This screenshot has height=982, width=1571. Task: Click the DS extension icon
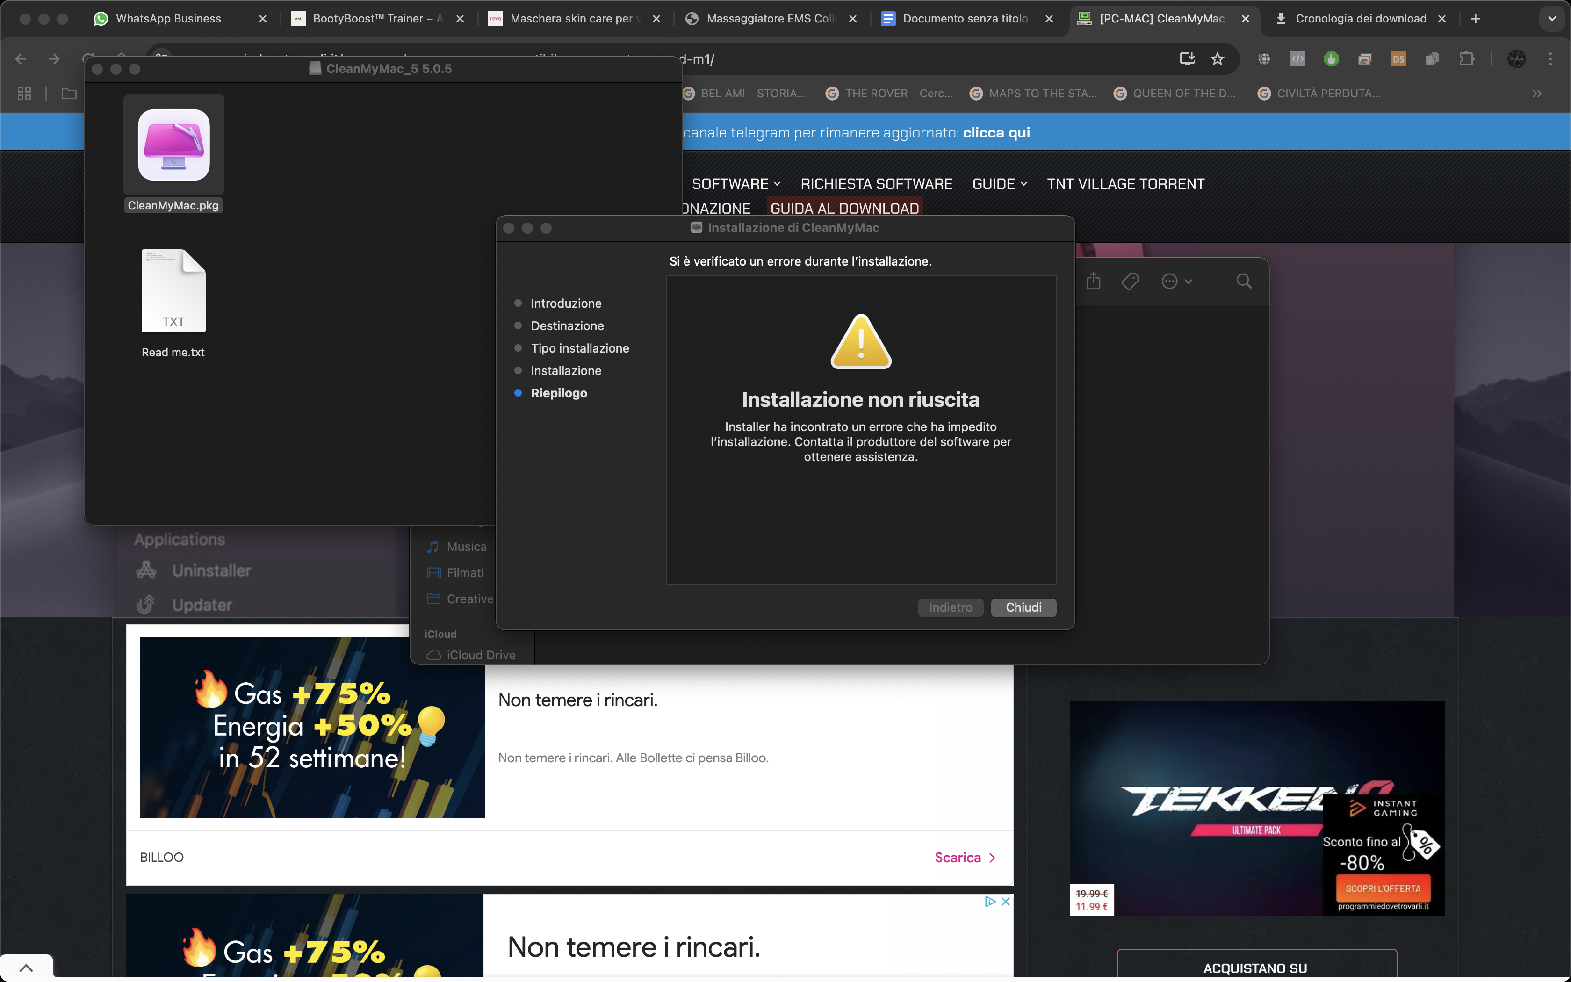1398,59
